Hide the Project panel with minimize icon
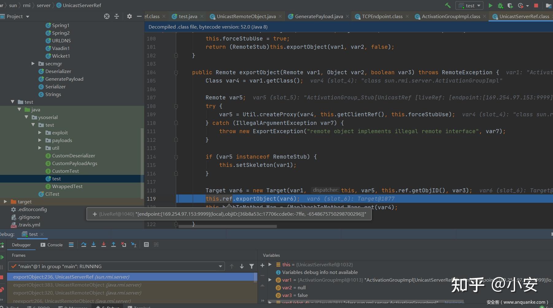This screenshot has width=553, height=308. pos(139,16)
